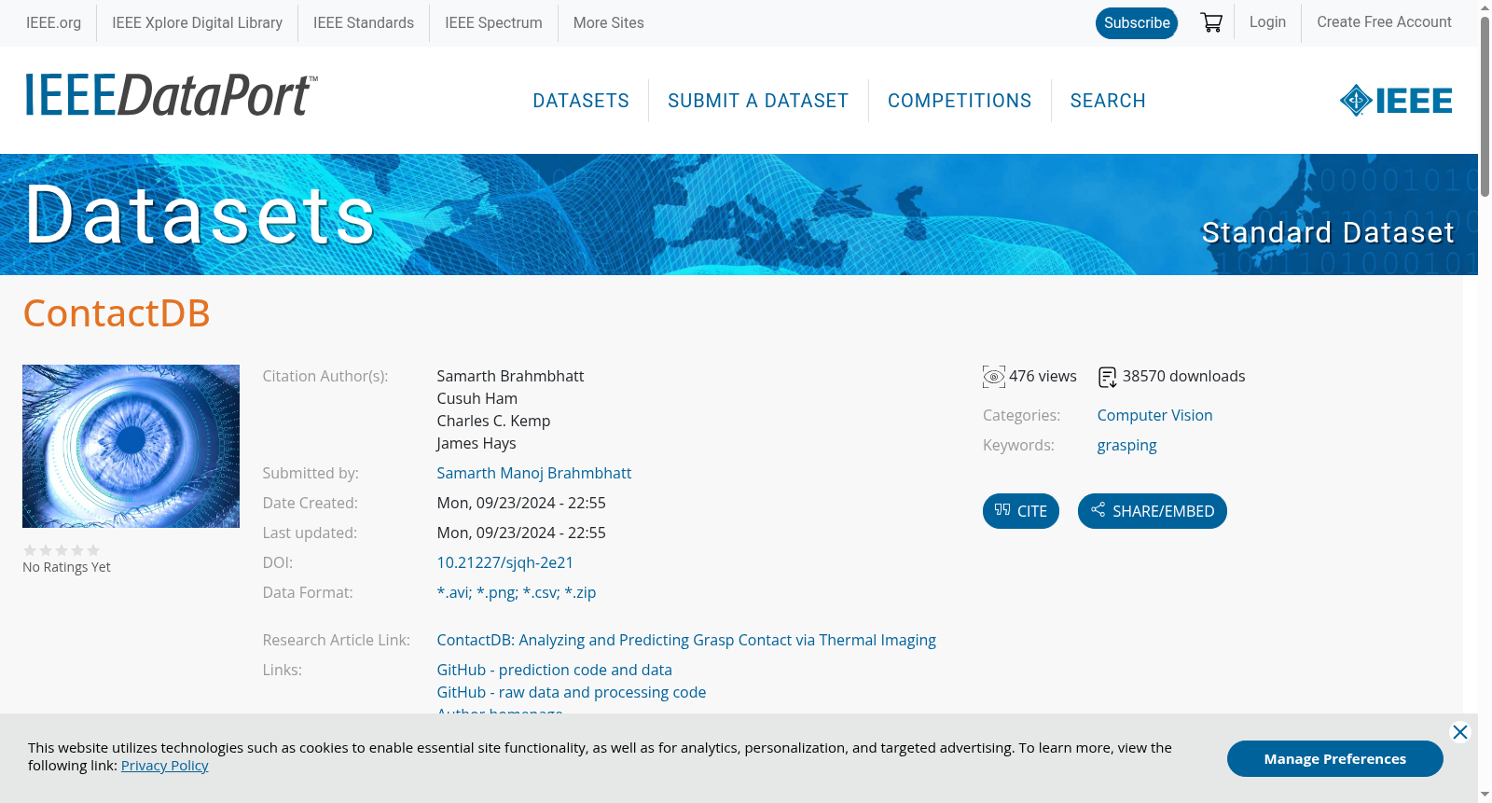Image resolution: width=1492 pixels, height=803 pixels.
Task: Click the CITE button
Action: click(x=1021, y=511)
